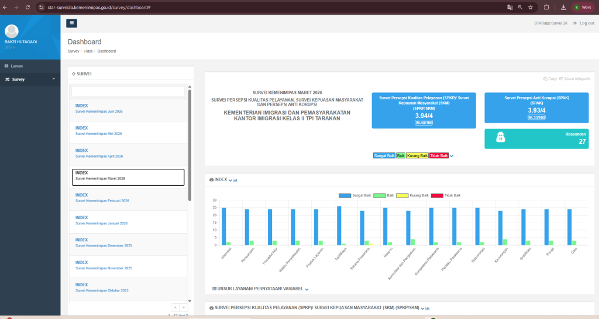Bookmark this page with the star icon

531,7
